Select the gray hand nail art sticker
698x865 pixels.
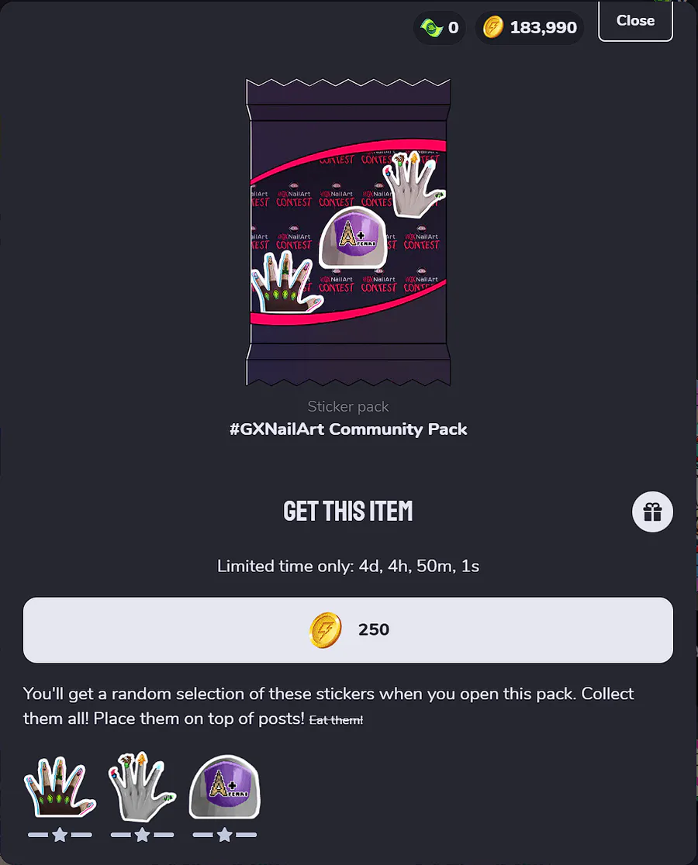pos(142,787)
